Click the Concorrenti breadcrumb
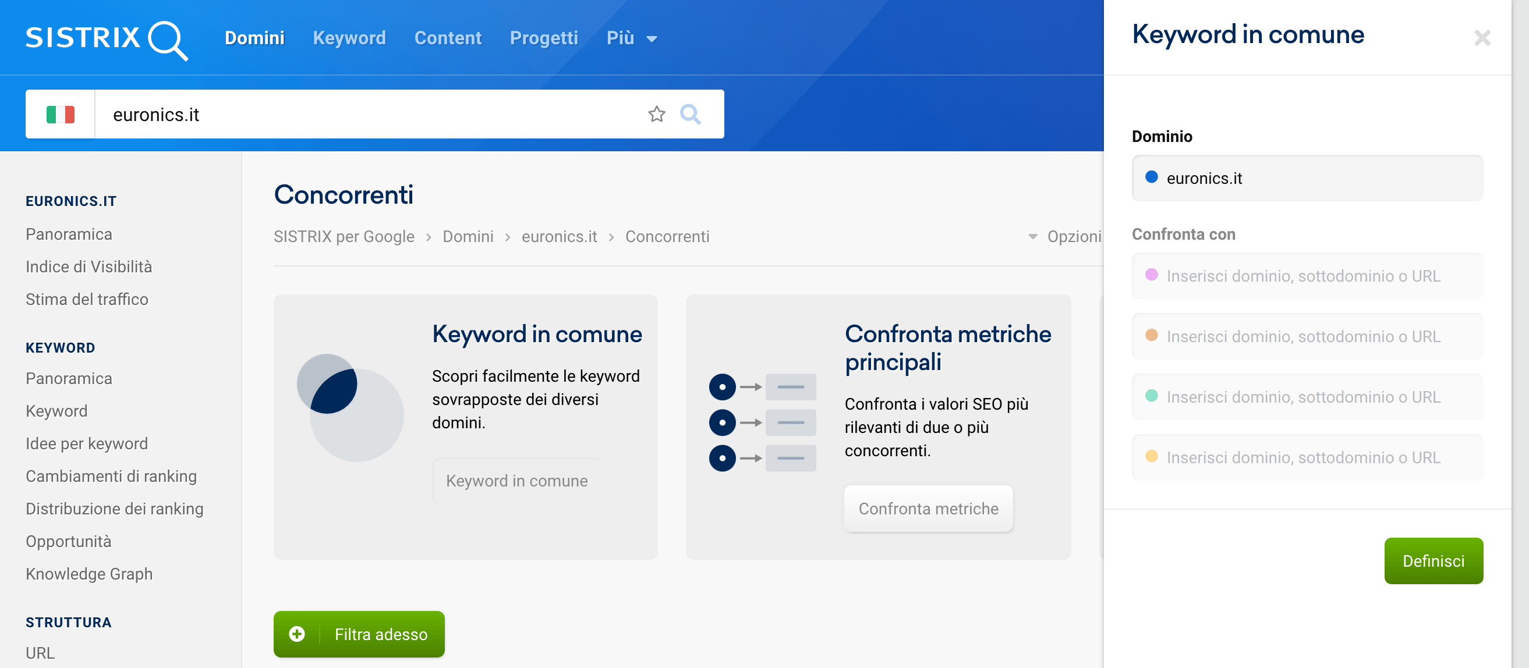The height and width of the screenshot is (668, 1529). [667, 236]
